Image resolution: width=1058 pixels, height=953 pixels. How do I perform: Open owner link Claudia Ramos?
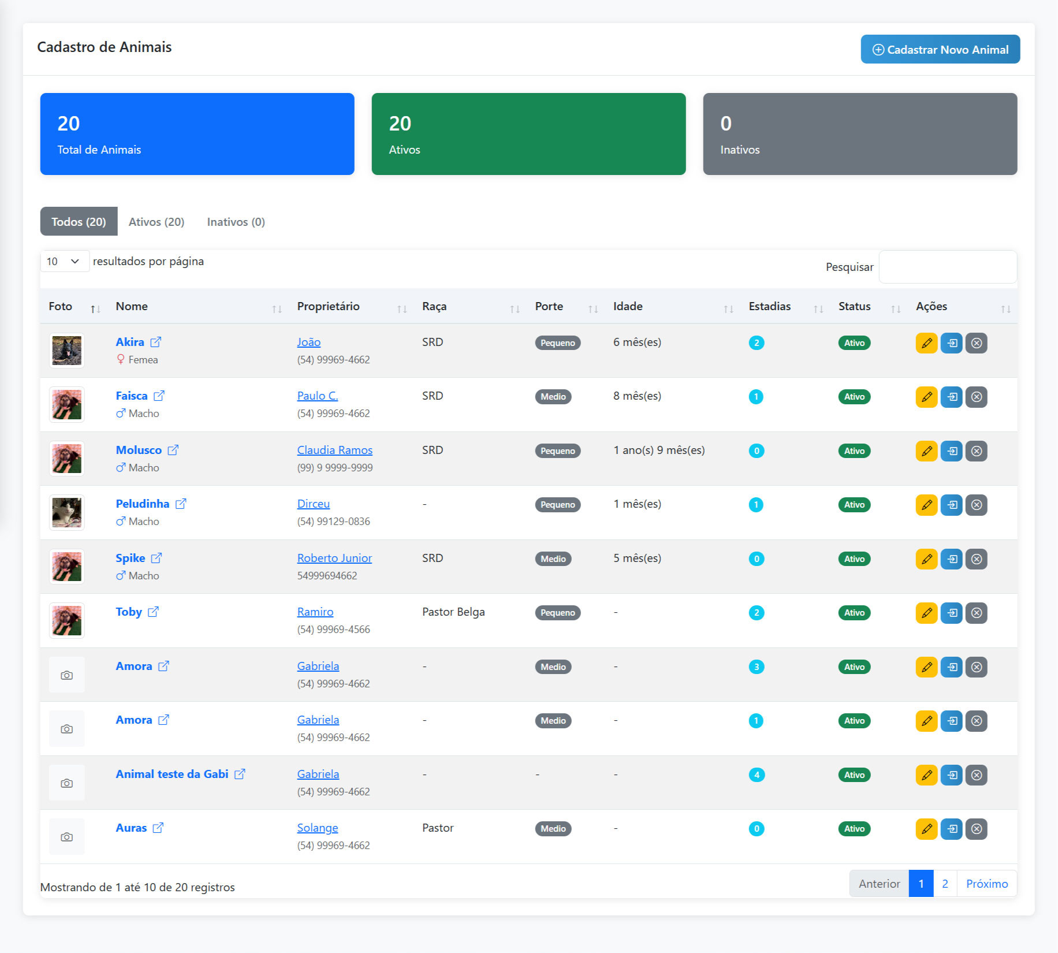(334, 450)
